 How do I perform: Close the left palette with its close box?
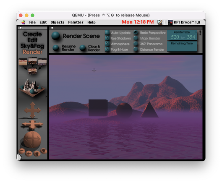[21, 28]
